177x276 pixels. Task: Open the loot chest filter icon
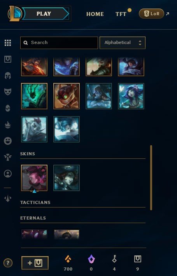click(8, 59)
